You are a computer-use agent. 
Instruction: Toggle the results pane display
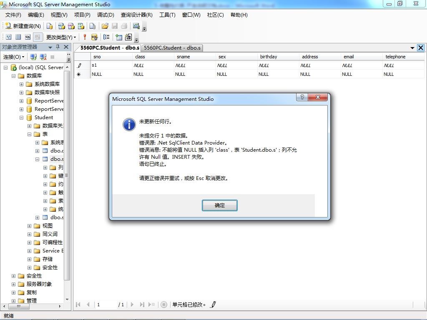(37, 37)
